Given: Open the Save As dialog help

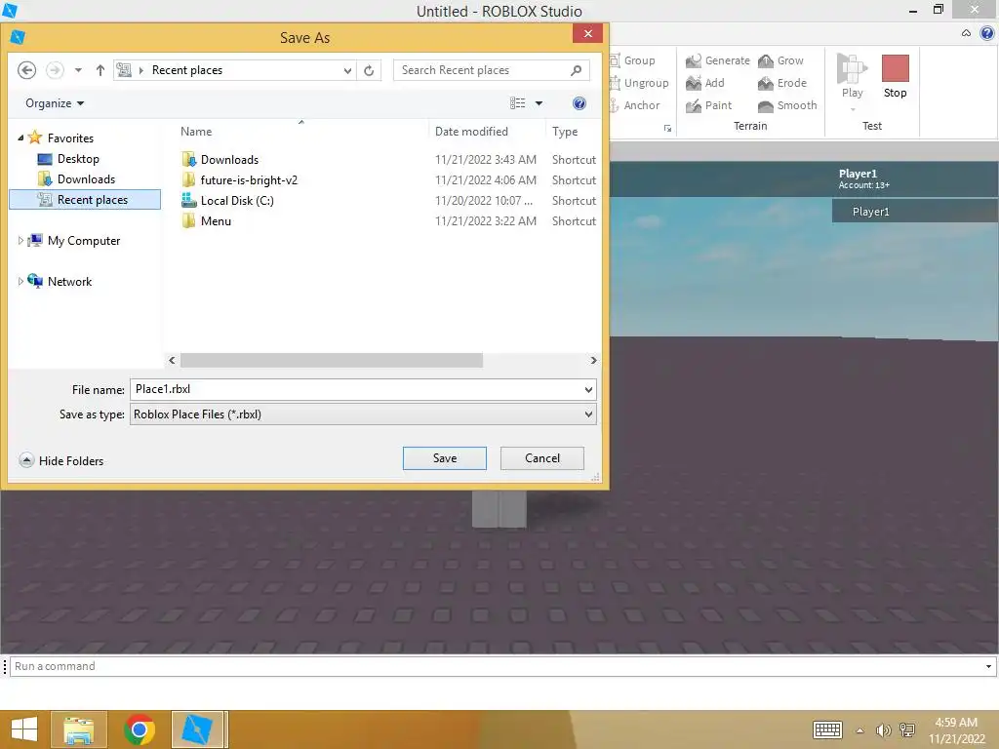Looking at the screenshot, I should pyautogui.click(x=579, y=103).
